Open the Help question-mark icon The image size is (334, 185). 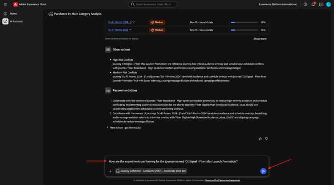[x=305, y=4]
